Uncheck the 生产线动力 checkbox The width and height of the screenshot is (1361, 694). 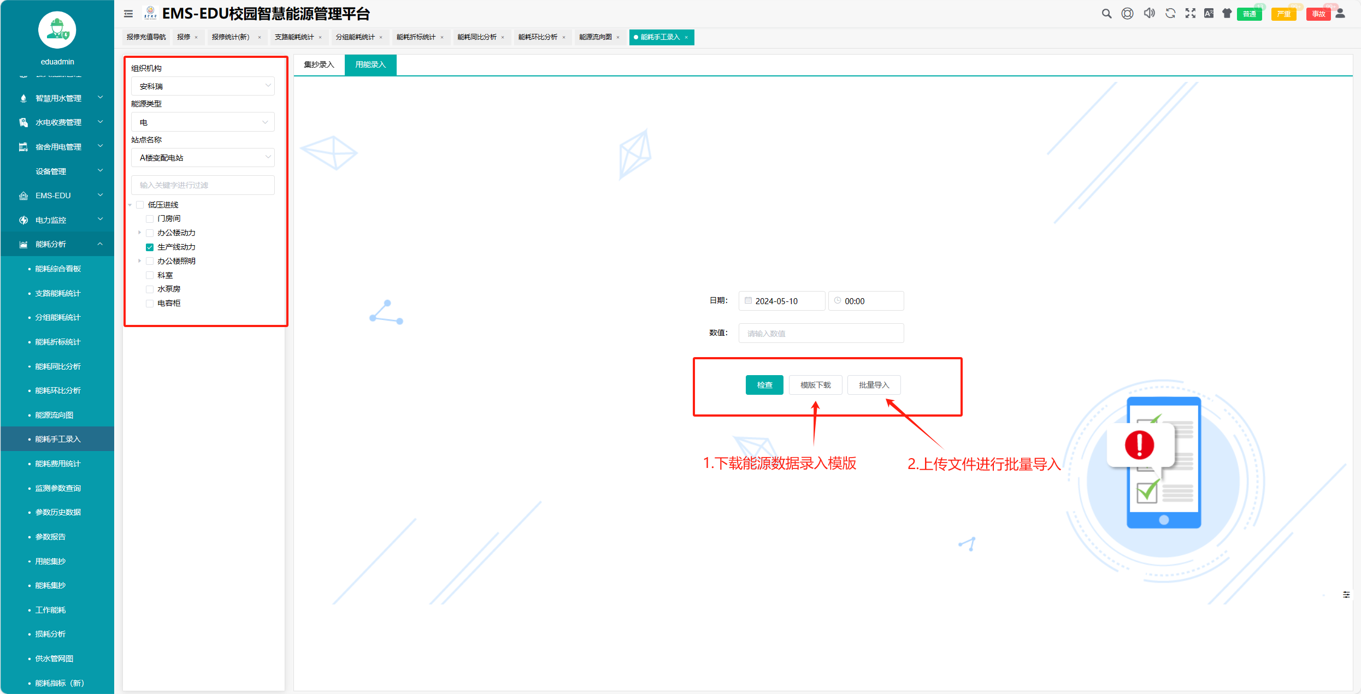point(150,247)
